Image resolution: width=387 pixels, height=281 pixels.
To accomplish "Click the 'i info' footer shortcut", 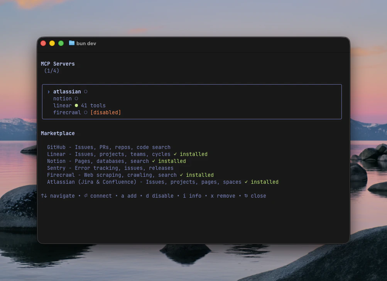I will pyautogui.click(x=192, y=196).
